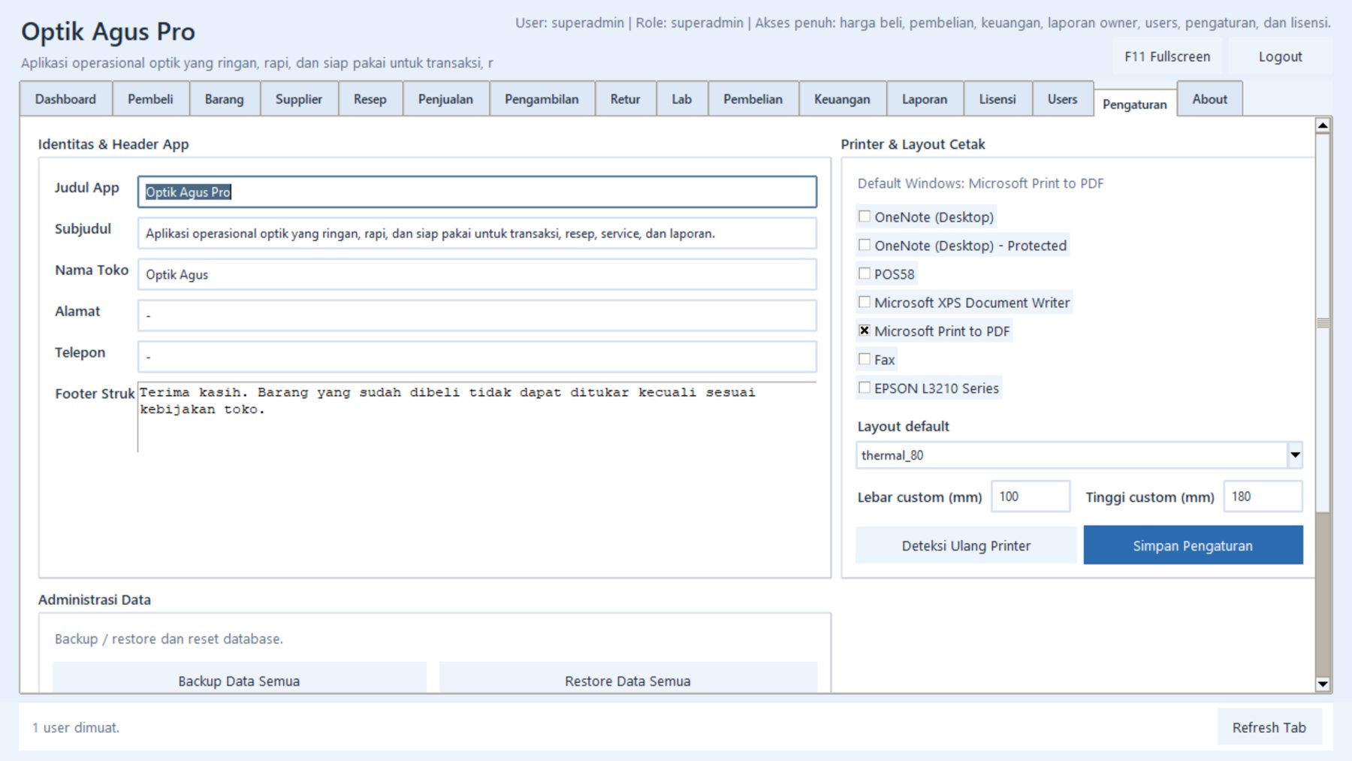Log out with the Logout button
The height and width of the screenshot is (761, 1352).
1280,57
